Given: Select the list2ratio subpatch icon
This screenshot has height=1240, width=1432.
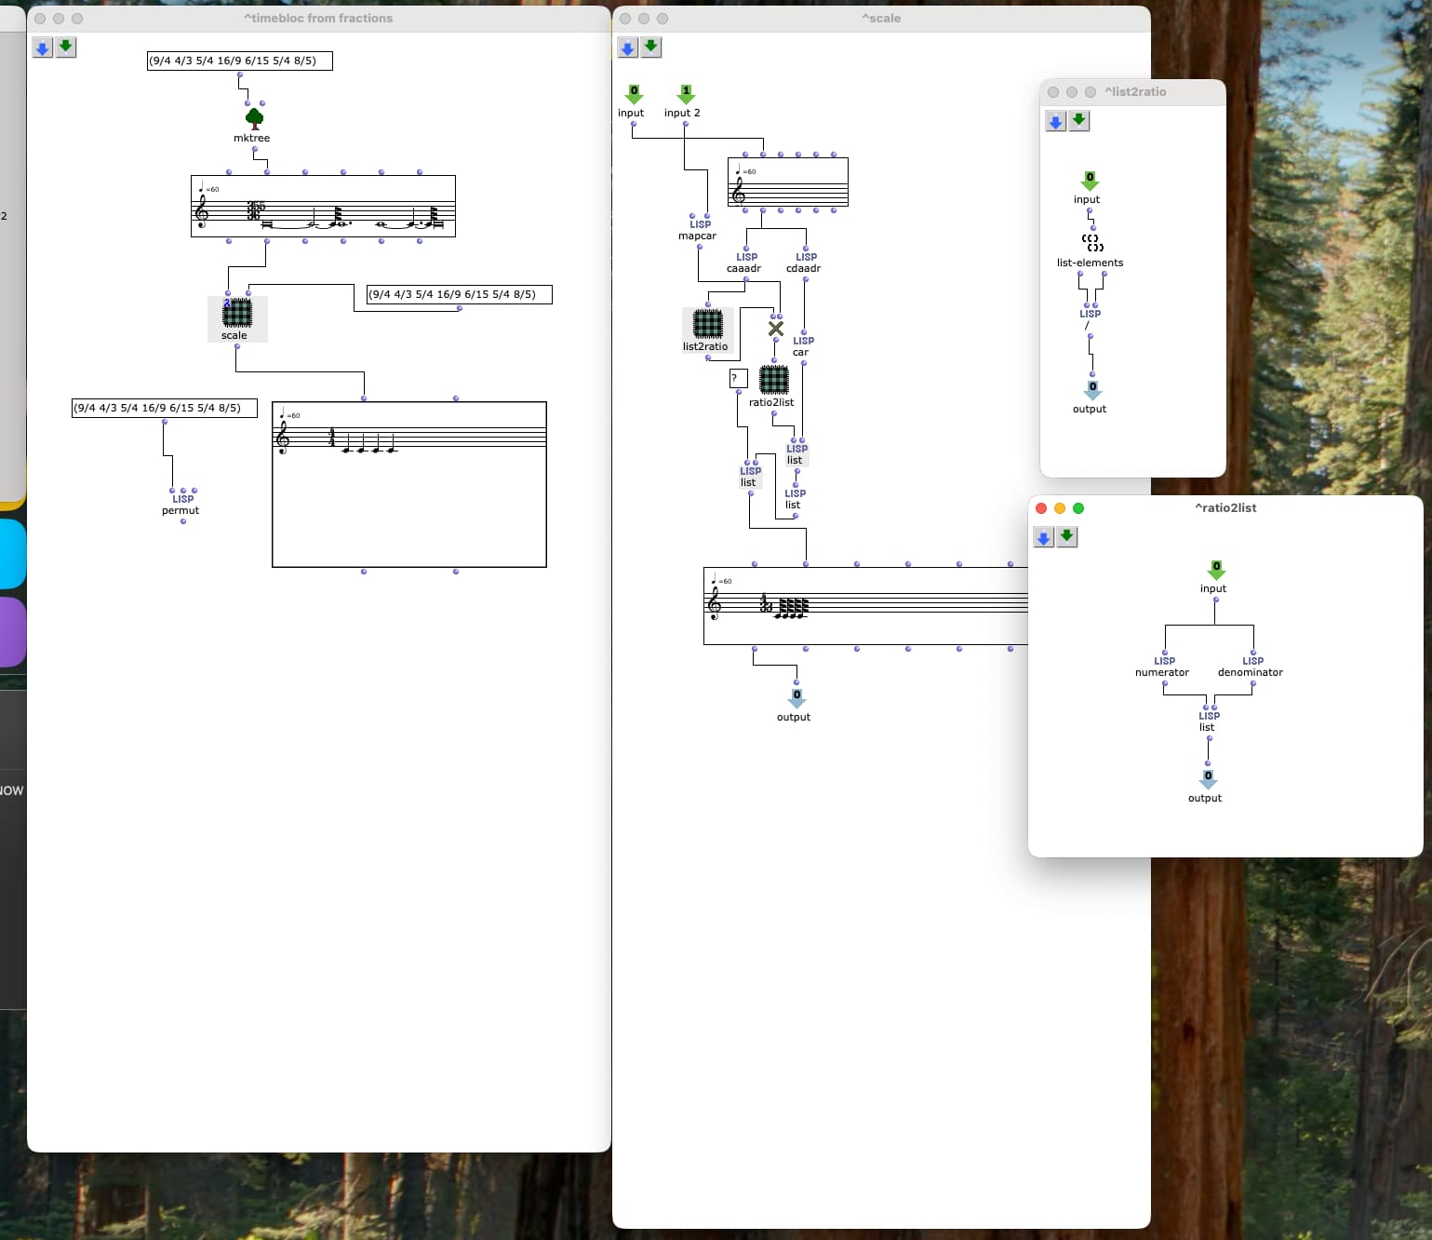Looking at the screenshot, I should (707, 324).
